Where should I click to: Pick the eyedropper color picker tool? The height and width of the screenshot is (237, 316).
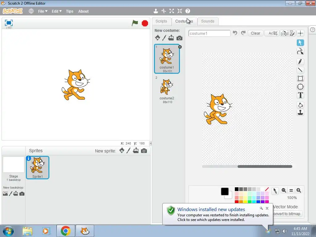275,191
